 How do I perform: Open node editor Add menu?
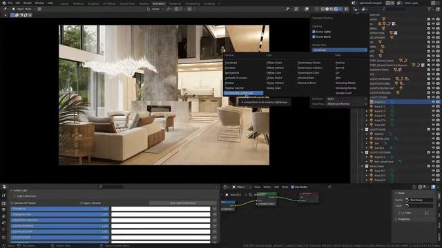click(276, 187)
